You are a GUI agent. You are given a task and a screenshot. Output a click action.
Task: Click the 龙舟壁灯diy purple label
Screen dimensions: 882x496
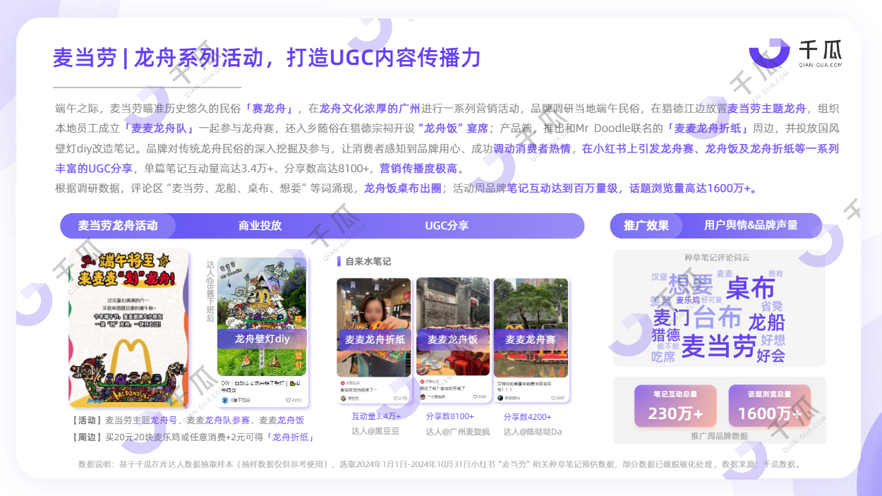pos(262,339)
